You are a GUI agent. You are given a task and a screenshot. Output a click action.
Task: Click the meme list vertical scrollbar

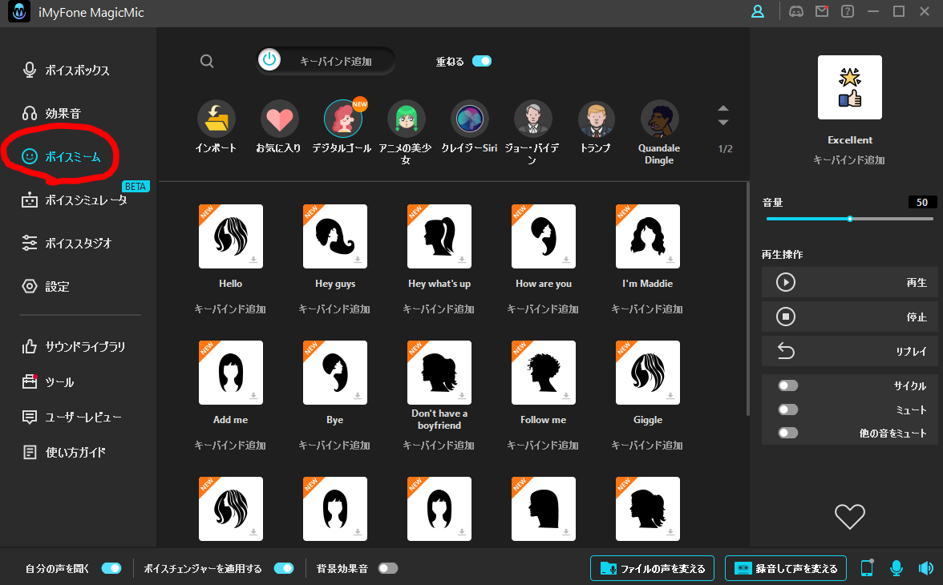[747, 299]
